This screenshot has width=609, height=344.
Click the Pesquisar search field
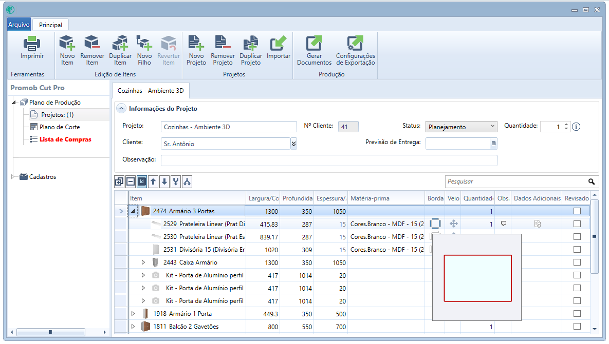click(x=516, y=181)
